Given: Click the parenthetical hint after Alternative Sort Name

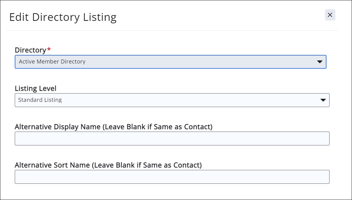Looking at the screenshot, I should pyautogui.click(x=148, y=165).
